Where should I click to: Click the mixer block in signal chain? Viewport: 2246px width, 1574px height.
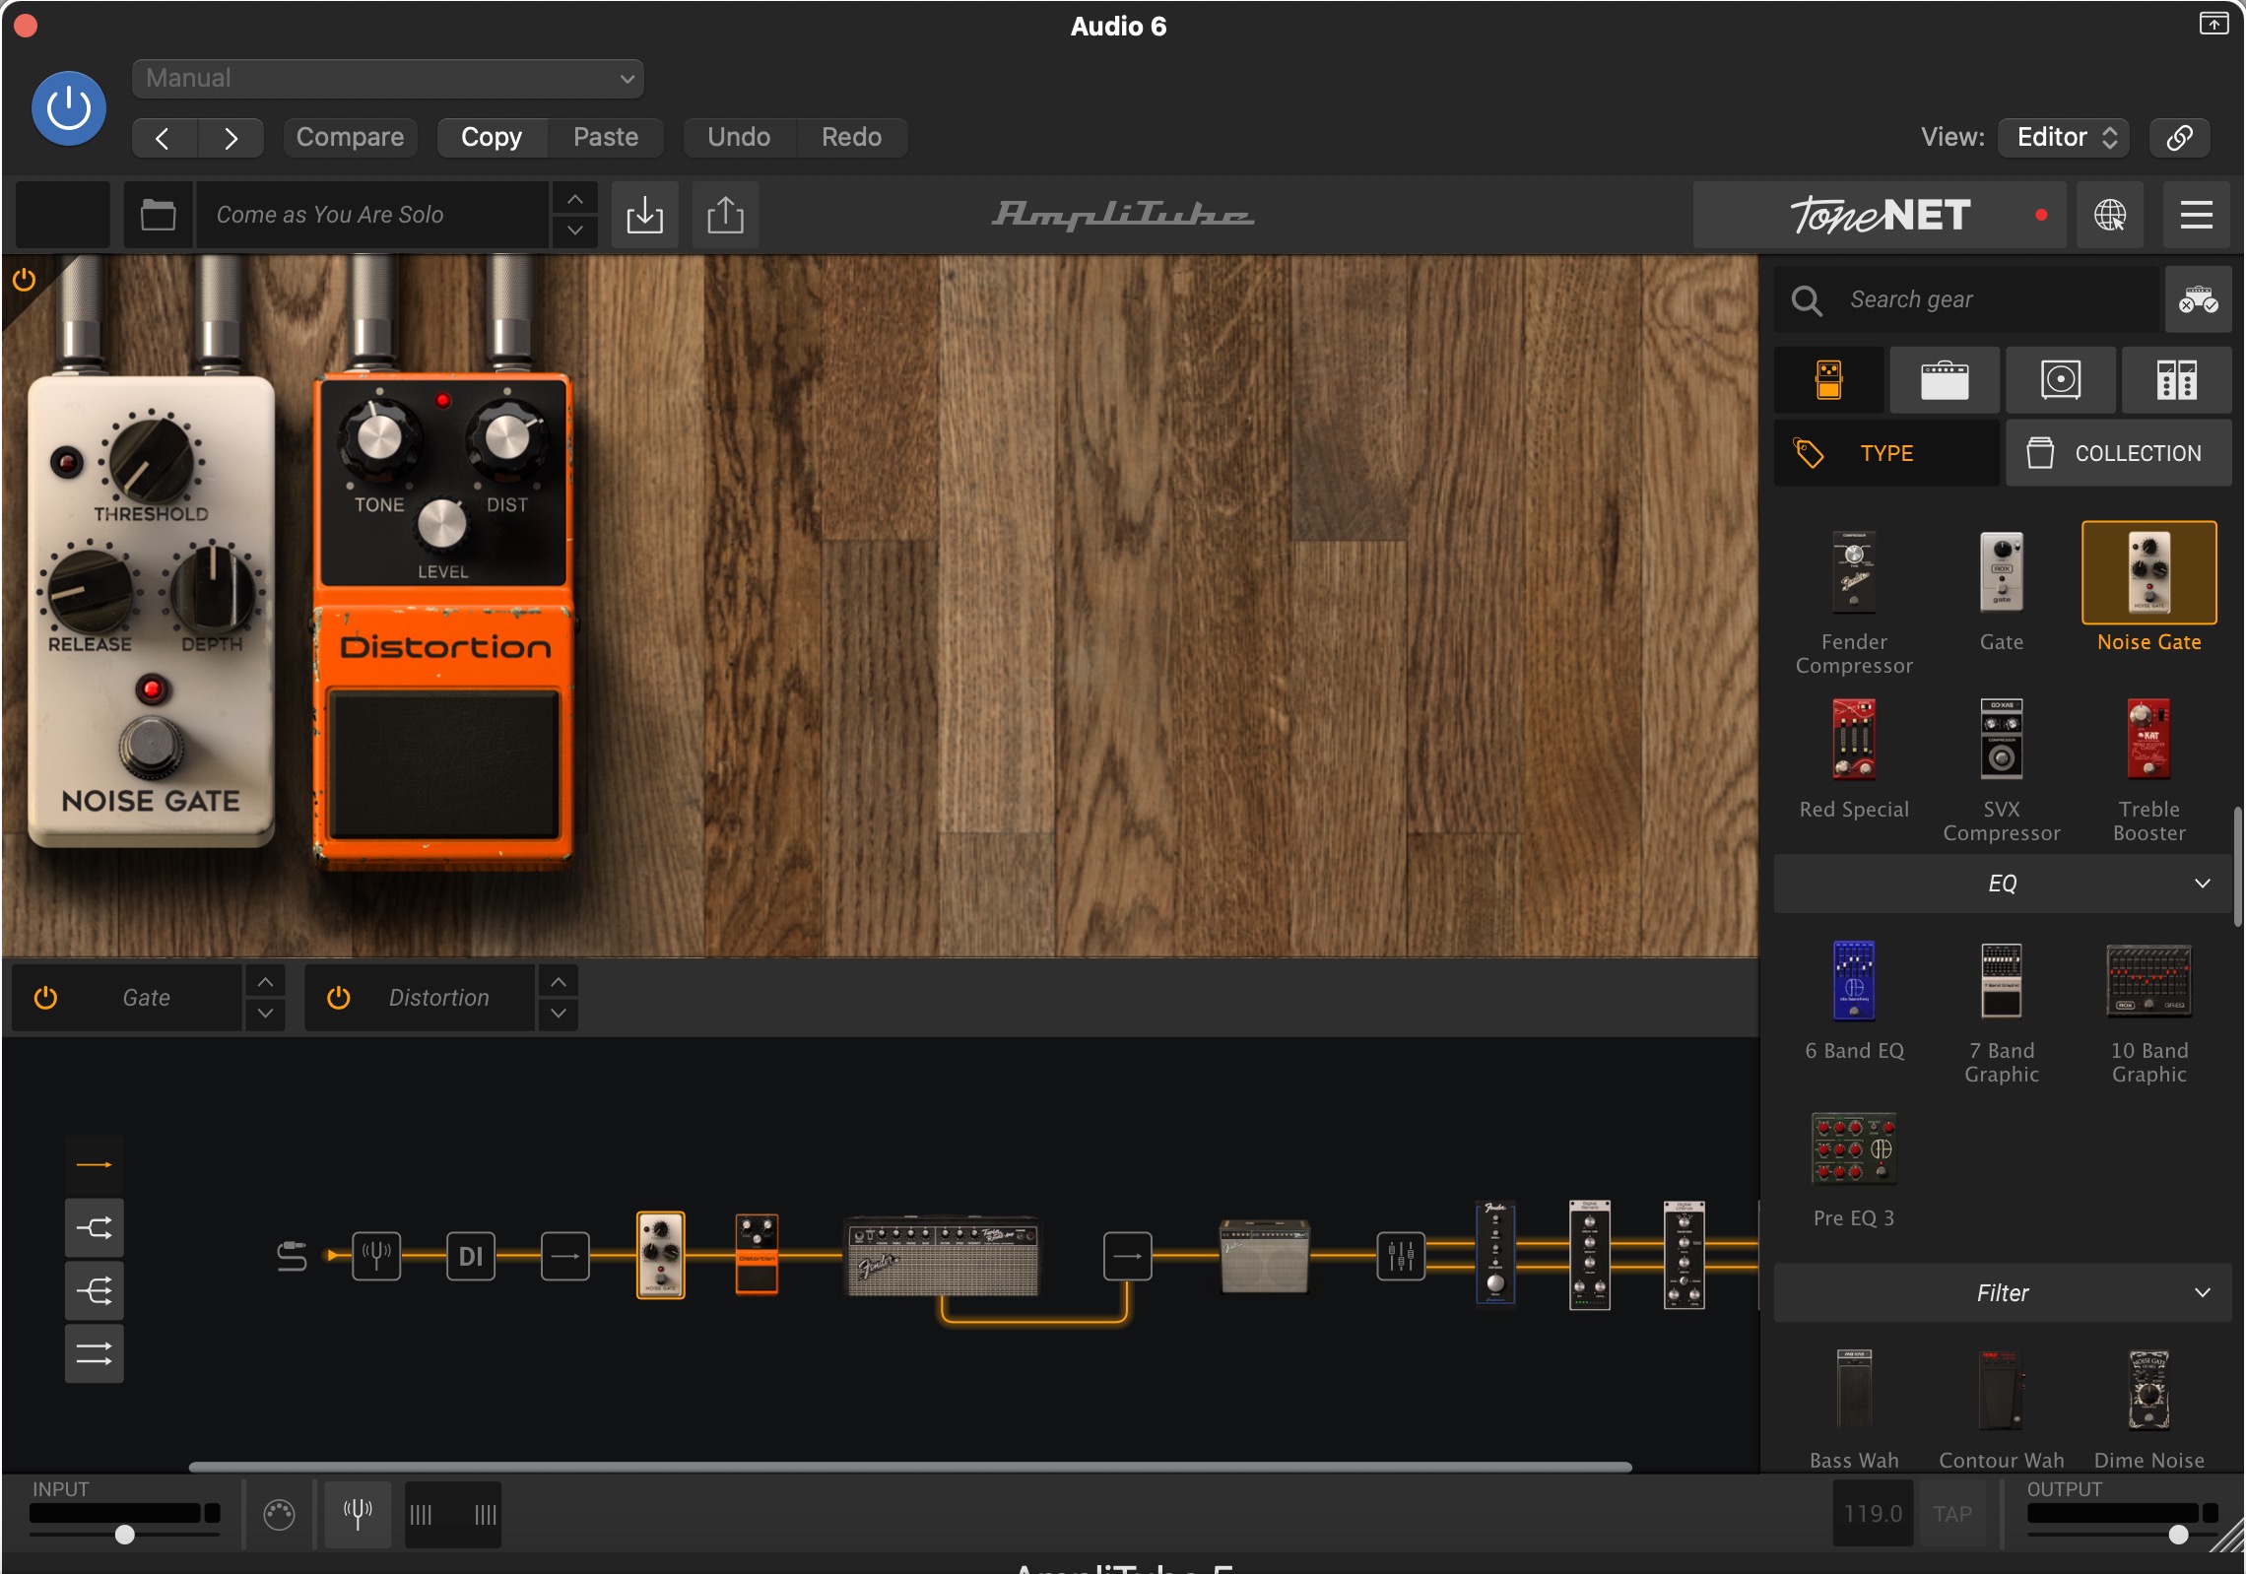coord(1400,1256)
